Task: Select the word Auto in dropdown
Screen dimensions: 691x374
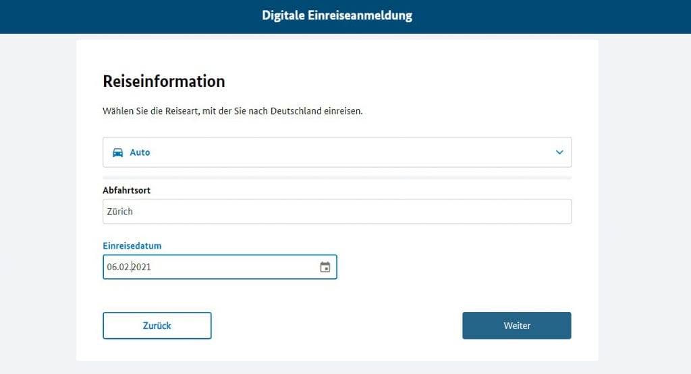Action: (140, 152)
